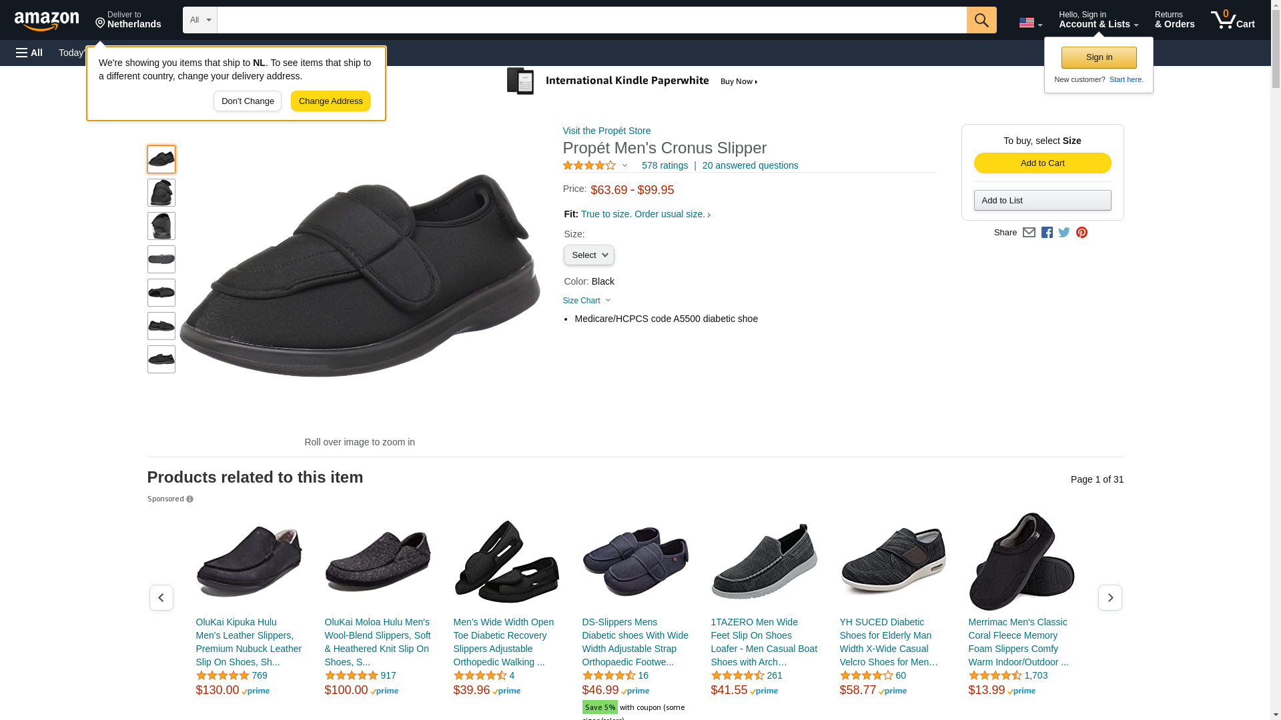Screen dimensions: 1281x720
Task: Open the shopping cart icon
Action: pos(1232,20)
